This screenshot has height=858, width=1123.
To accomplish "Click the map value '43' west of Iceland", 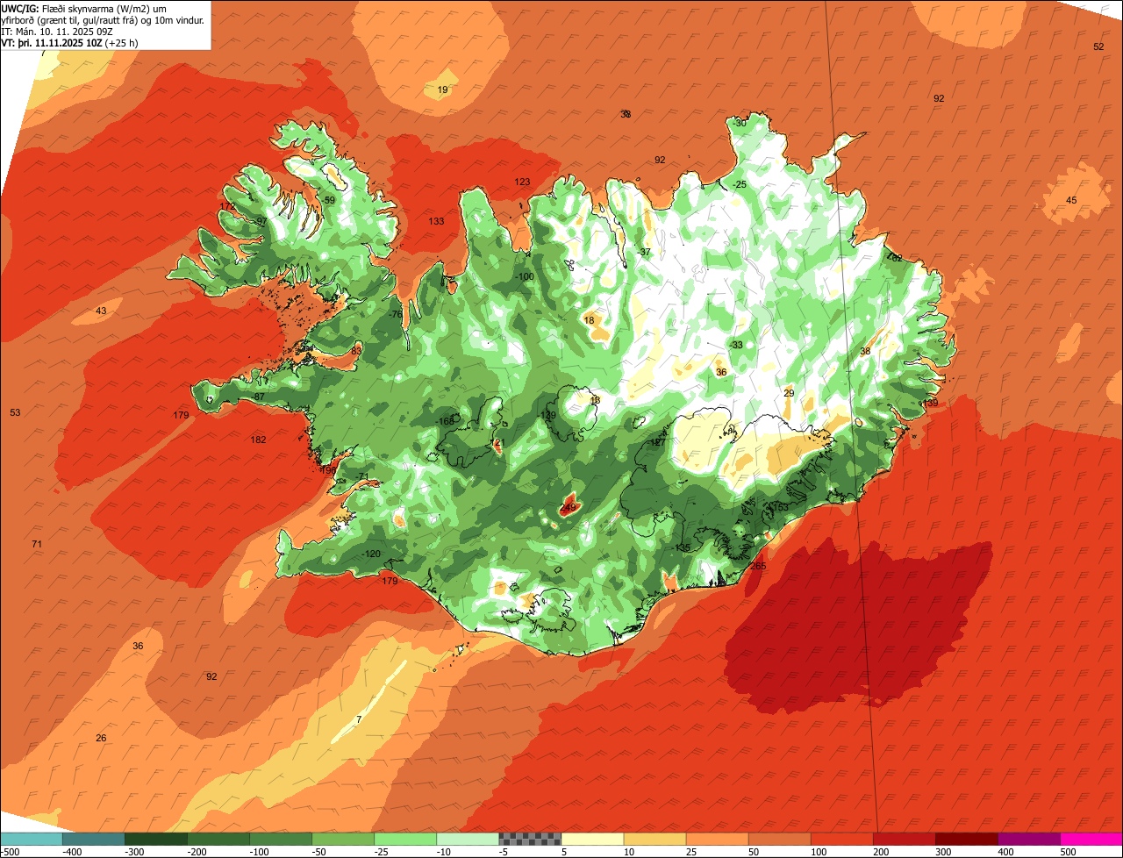I will (x=101, y=311).
